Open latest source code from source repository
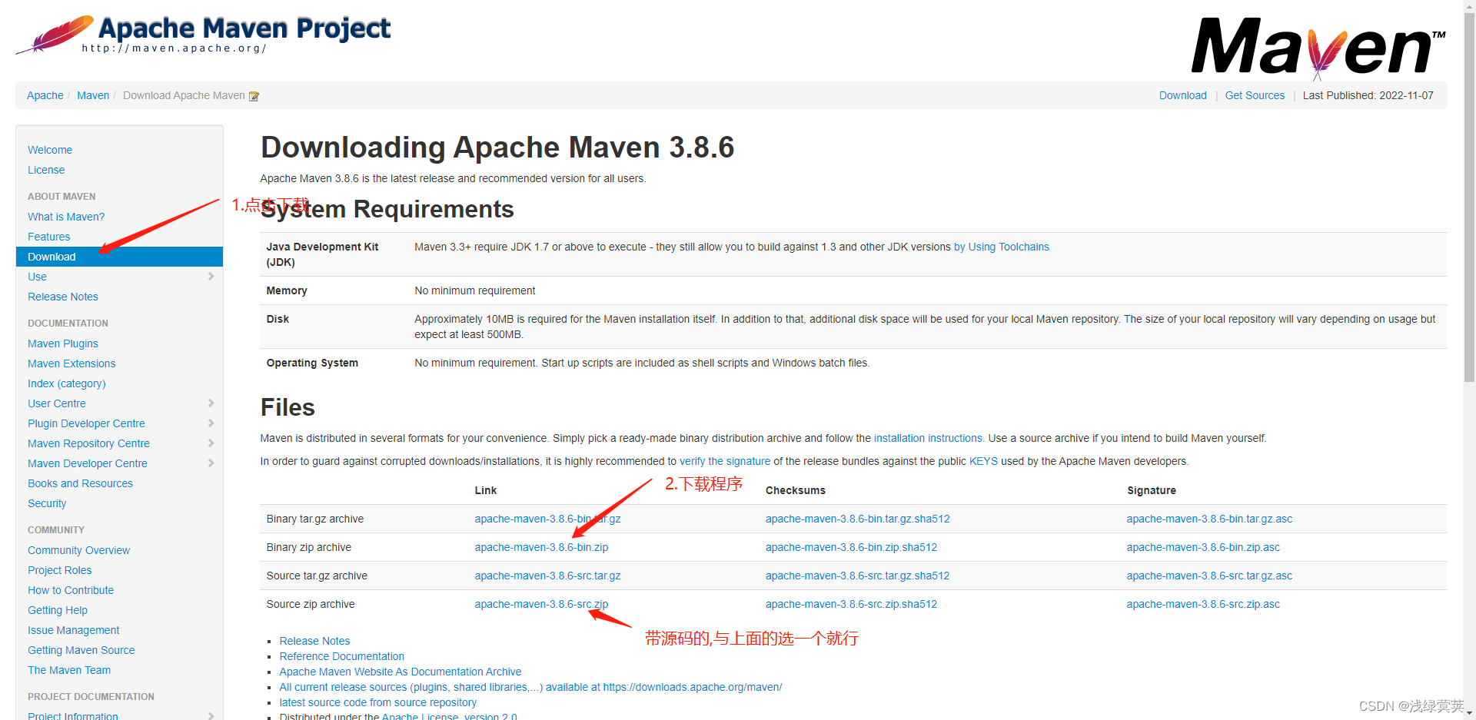This screenshot has height=720, width=1476. tap(377, 702)
